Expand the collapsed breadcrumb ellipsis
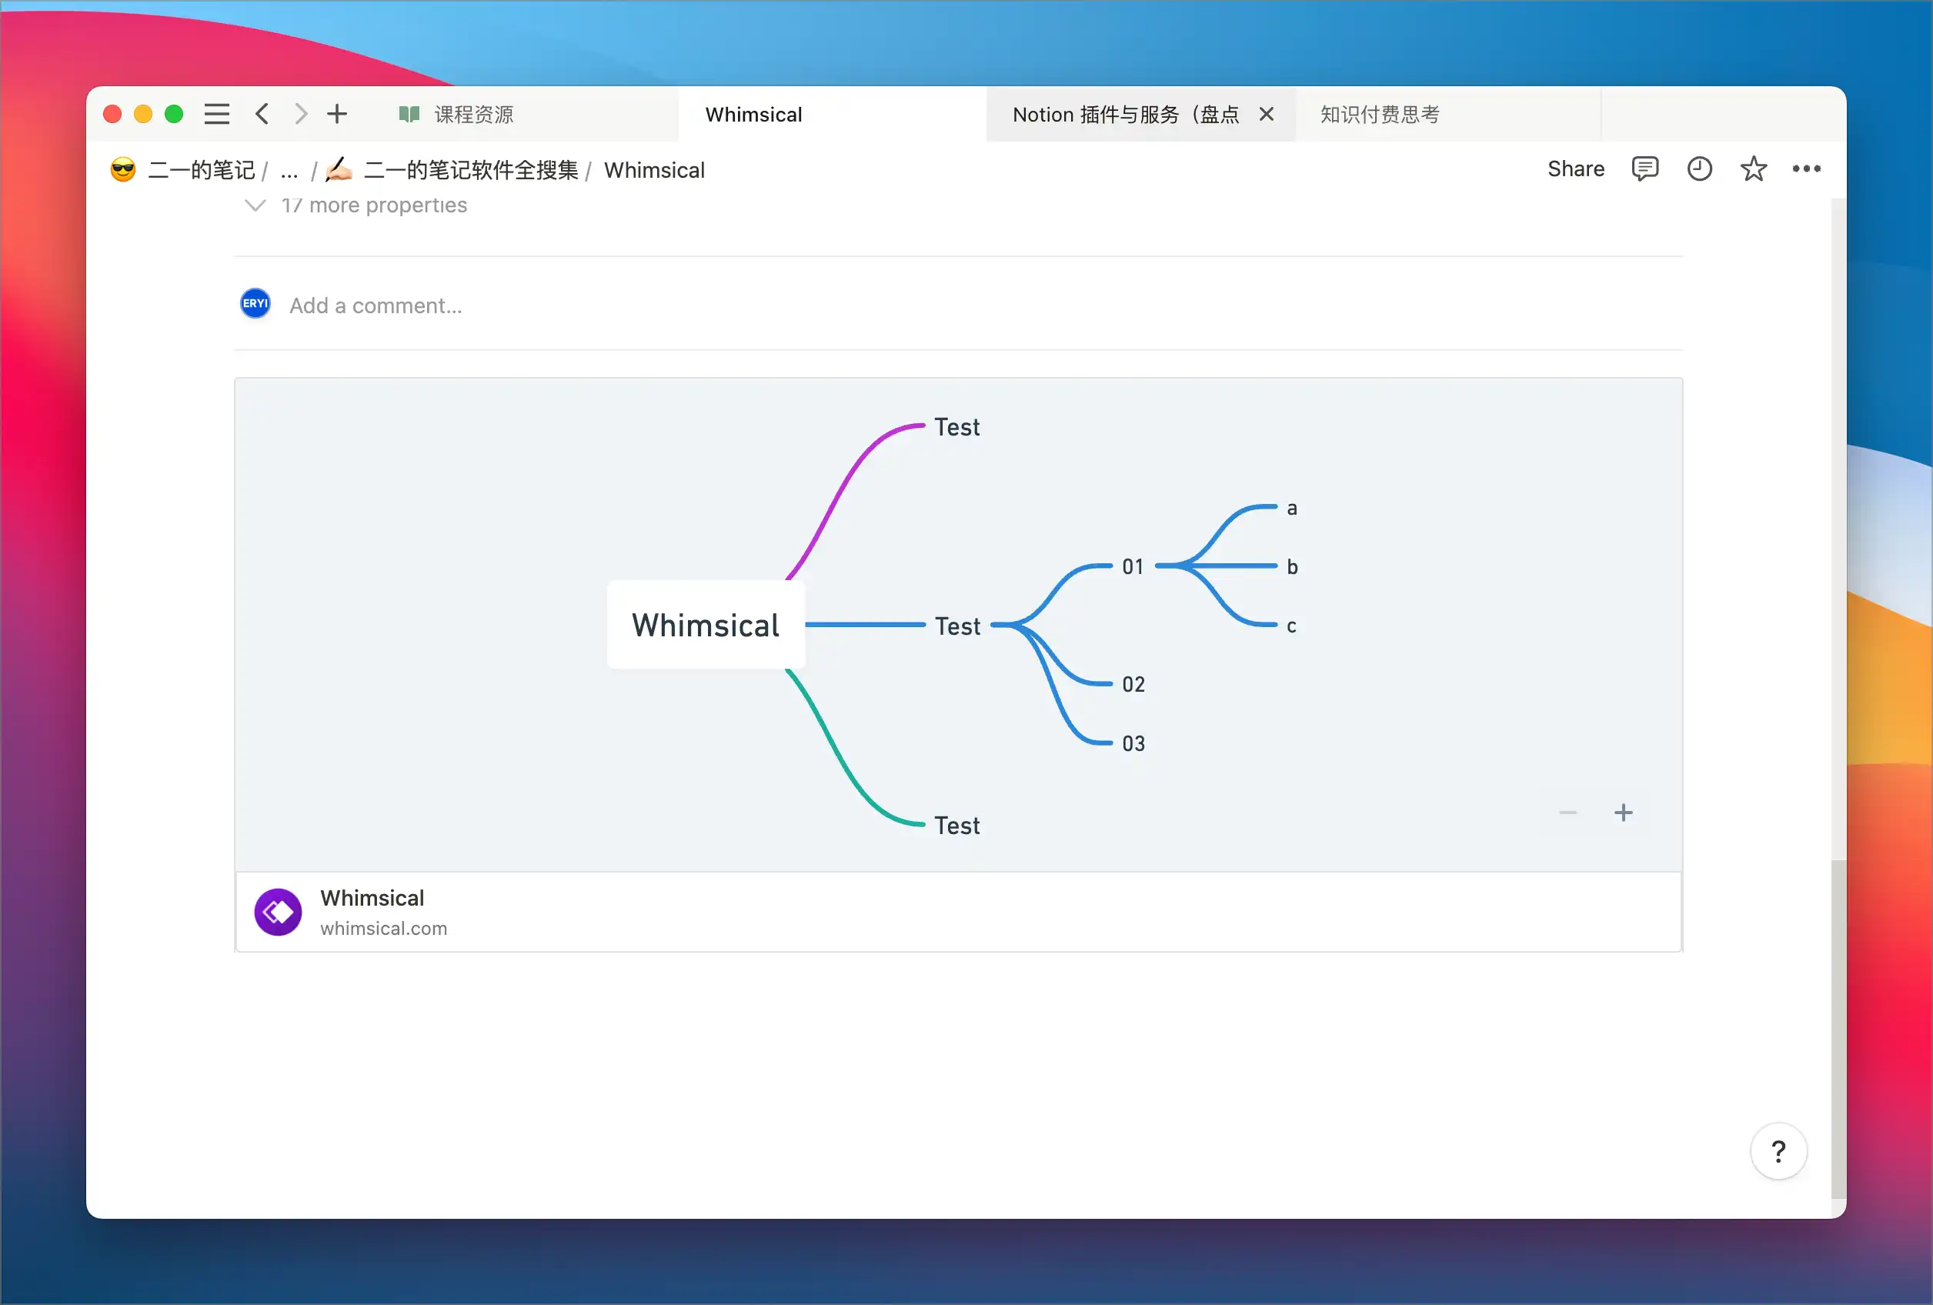The height and width of the screenshot is (1305, 1933). pyautogui.click(x=289, y=171)
